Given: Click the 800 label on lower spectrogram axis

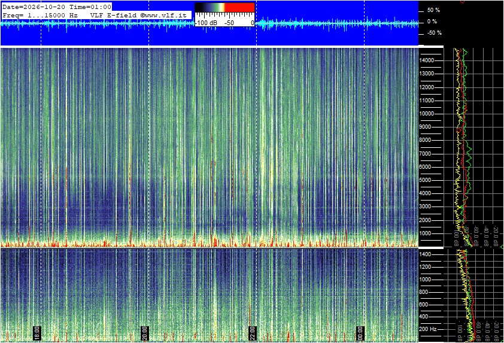Looking at the screenshot, I should point(424,292).
